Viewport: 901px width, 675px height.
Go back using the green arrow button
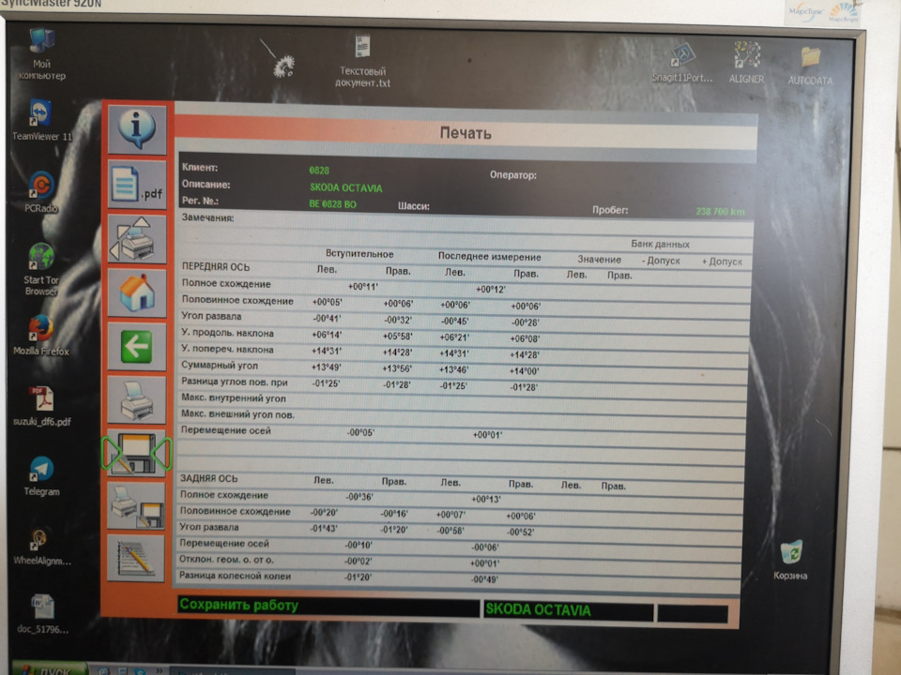tap(137, 346)
